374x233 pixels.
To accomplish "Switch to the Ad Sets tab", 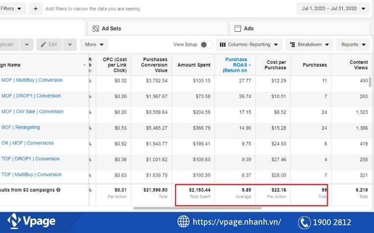I will click(157, 29).
